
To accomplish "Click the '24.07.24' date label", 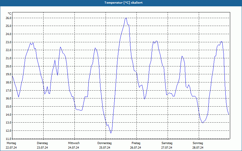I will tap(74, 148).
